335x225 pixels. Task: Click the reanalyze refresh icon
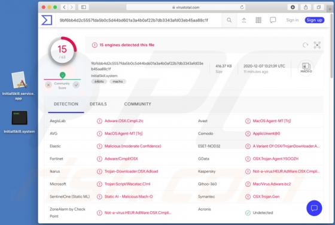(305, 45)
